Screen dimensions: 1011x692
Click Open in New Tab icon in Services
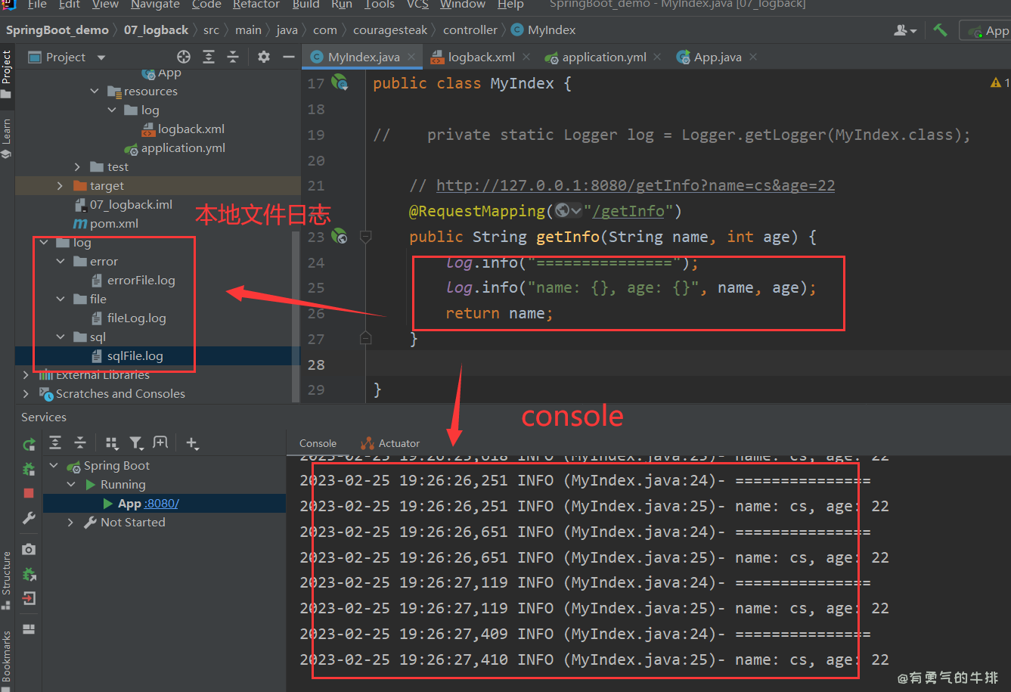click(160, 442)
